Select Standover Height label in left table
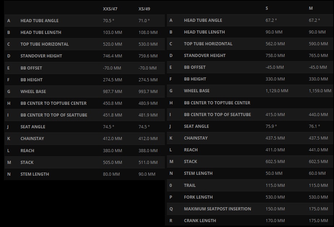Viewport: 334px width, 227px height. point(41,56)
